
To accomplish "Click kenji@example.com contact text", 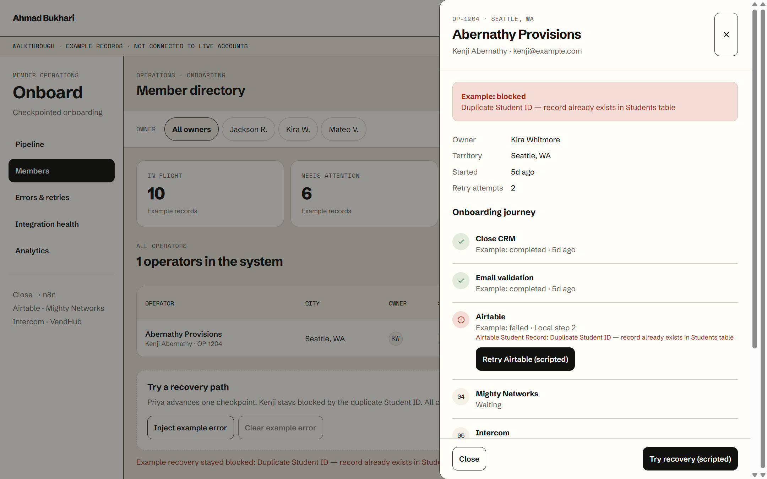I will click(x=547, y=51).
